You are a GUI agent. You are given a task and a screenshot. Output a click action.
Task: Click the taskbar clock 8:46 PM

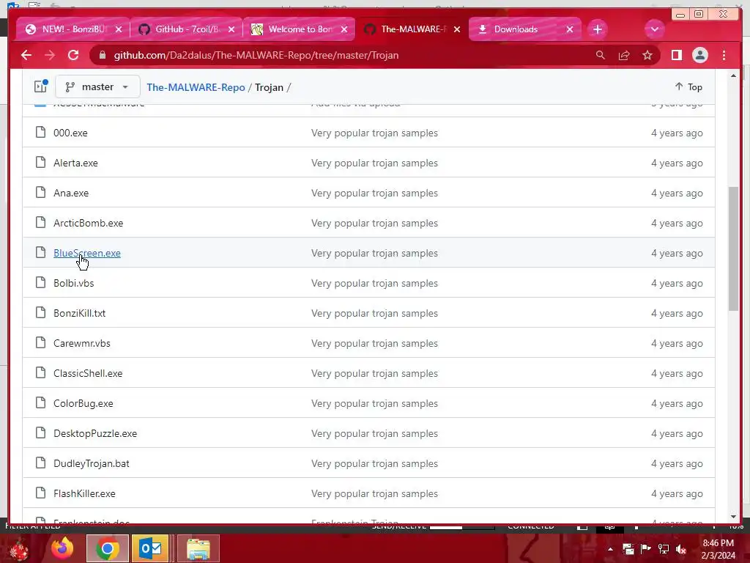[x=718, y=543]
